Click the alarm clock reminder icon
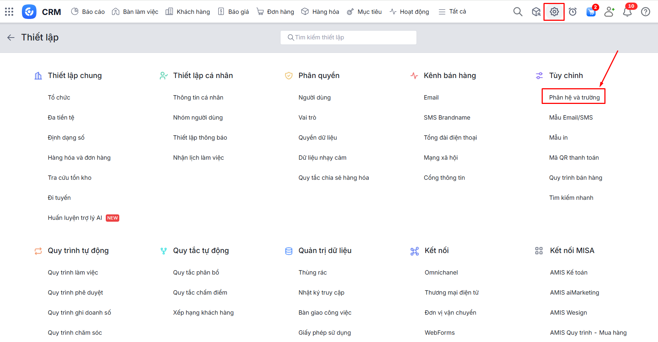Viewport: 658px width, 342px height. coord(573,12)
